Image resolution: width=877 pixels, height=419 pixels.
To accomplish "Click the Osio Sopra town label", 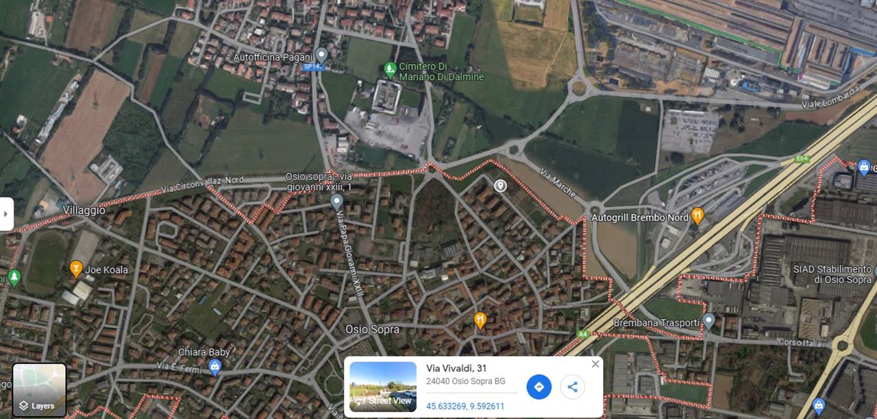I will coord(372,329).
